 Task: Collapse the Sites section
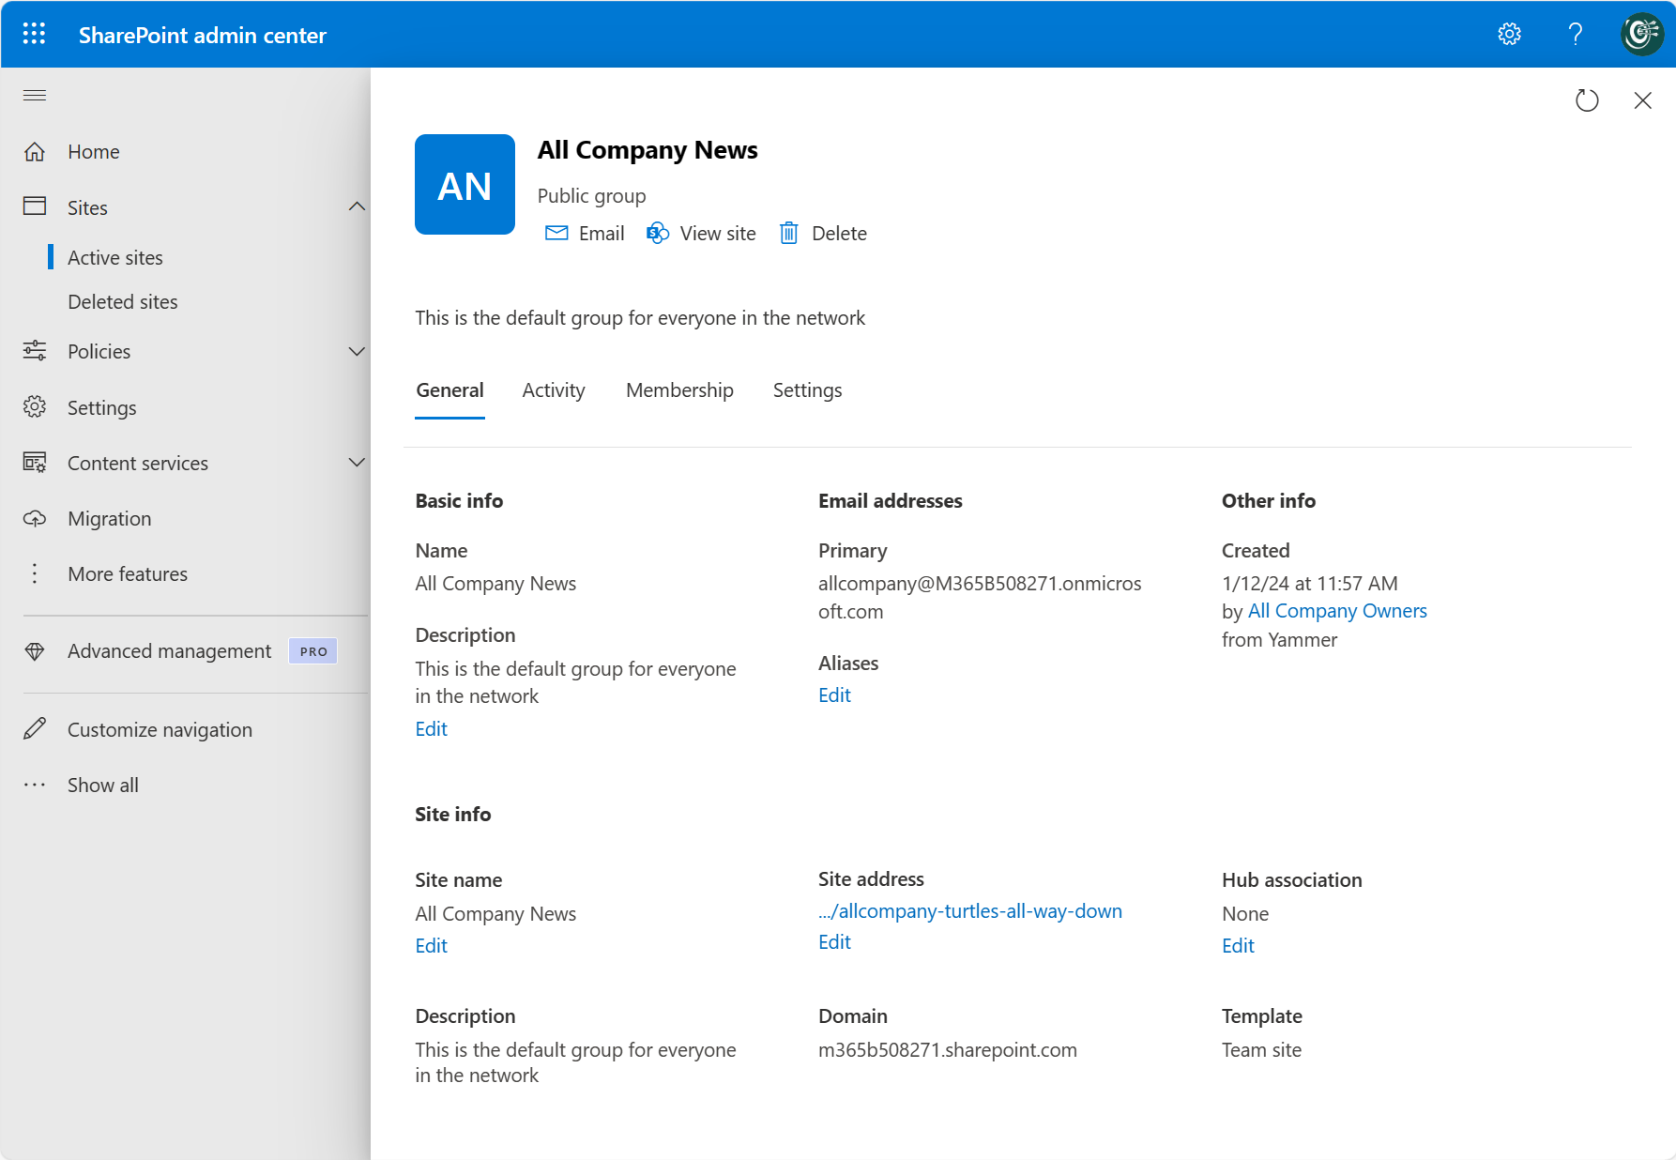pos(357,207)
